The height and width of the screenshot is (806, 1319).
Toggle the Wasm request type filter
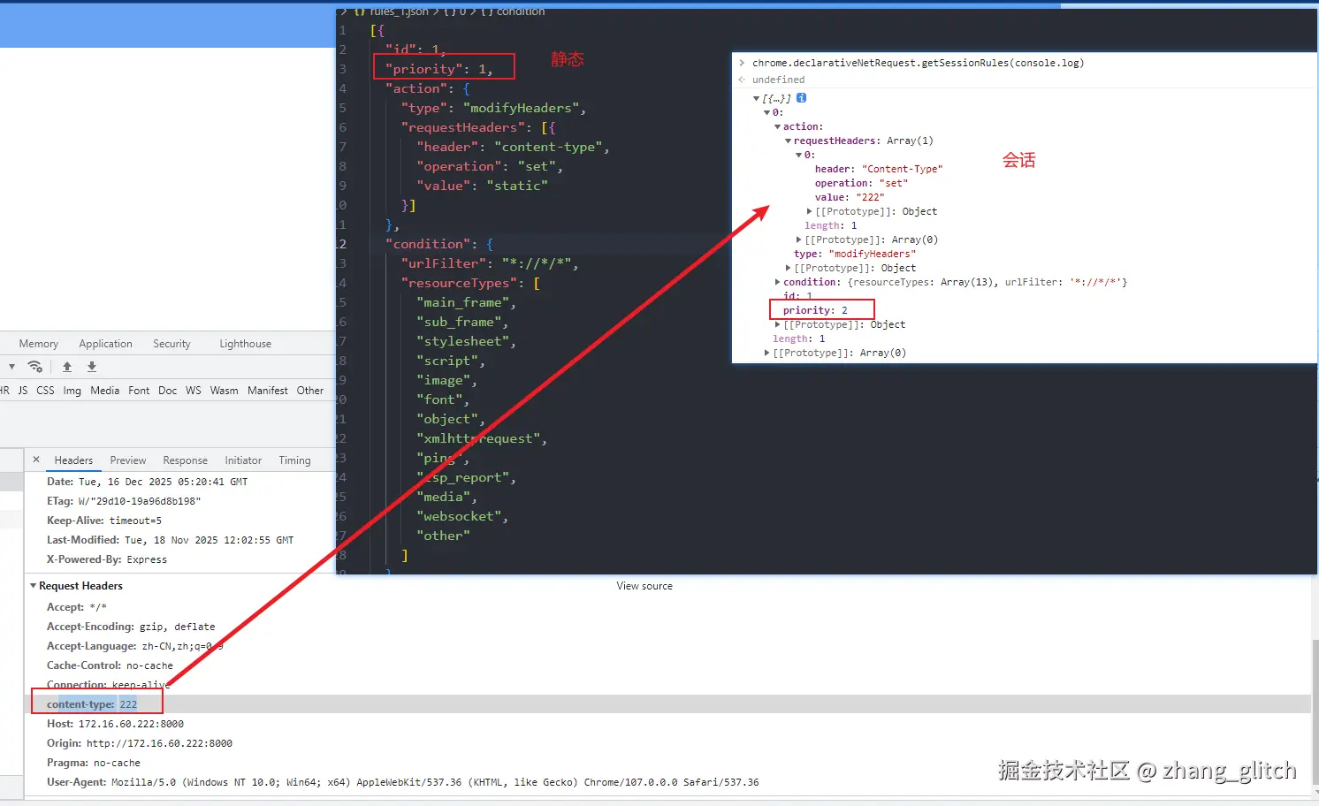[x=224, y=391]
